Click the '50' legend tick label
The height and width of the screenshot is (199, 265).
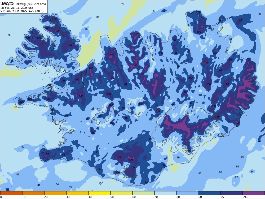pyautogui.click(x=112, y=197)
